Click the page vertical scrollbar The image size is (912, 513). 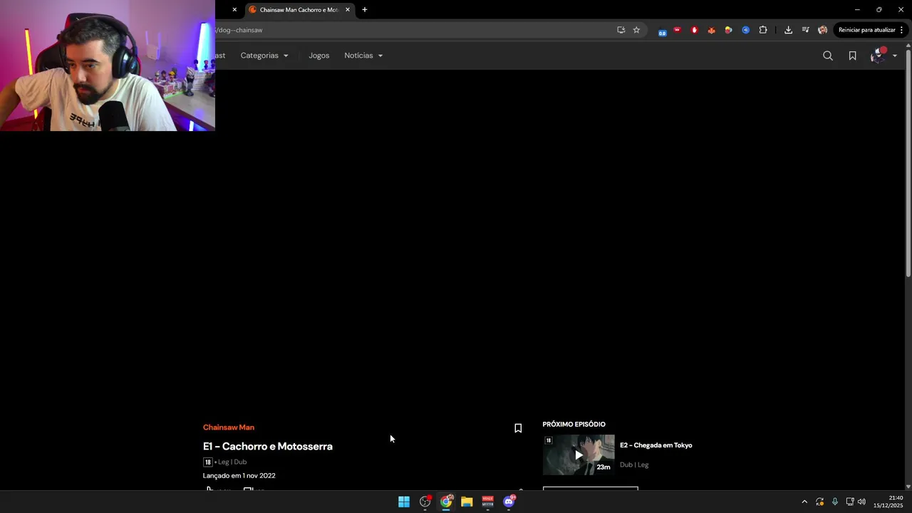[x=908, y=162]
